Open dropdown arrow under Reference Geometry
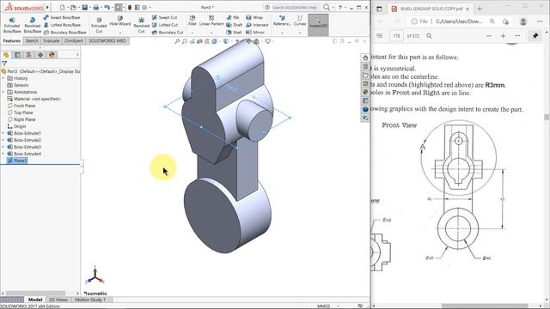The height and width of the screenshot is (309, 550). coord(282,33)
